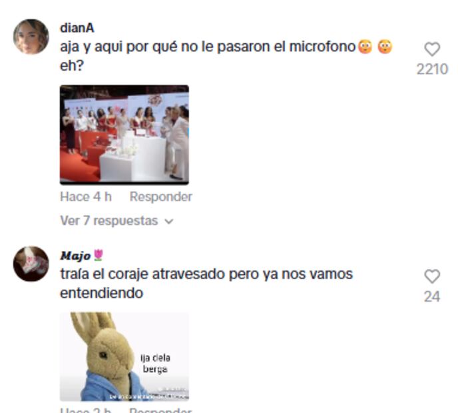458x413 pixels.
Task: Like dianA's comment with the heart icon
Action: [x=432, y=49]
